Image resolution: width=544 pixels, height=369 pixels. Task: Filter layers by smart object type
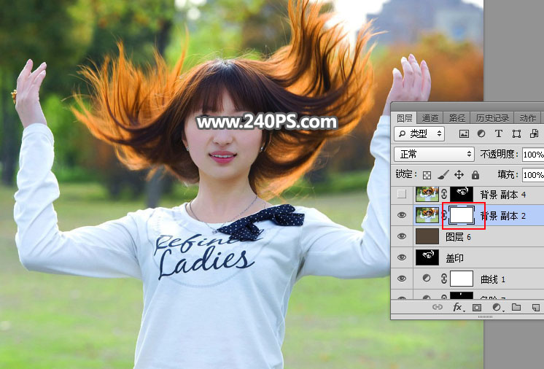[535, 134]
